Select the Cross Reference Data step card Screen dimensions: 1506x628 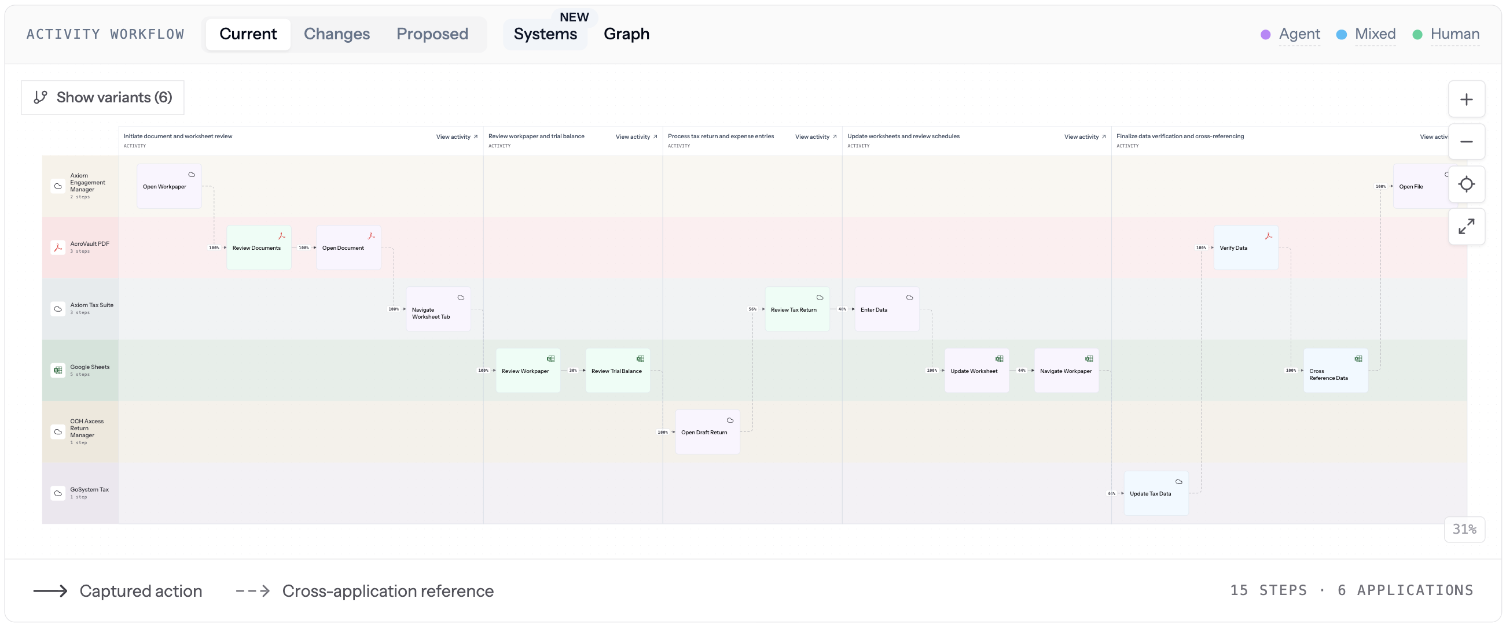[1335, 370]
